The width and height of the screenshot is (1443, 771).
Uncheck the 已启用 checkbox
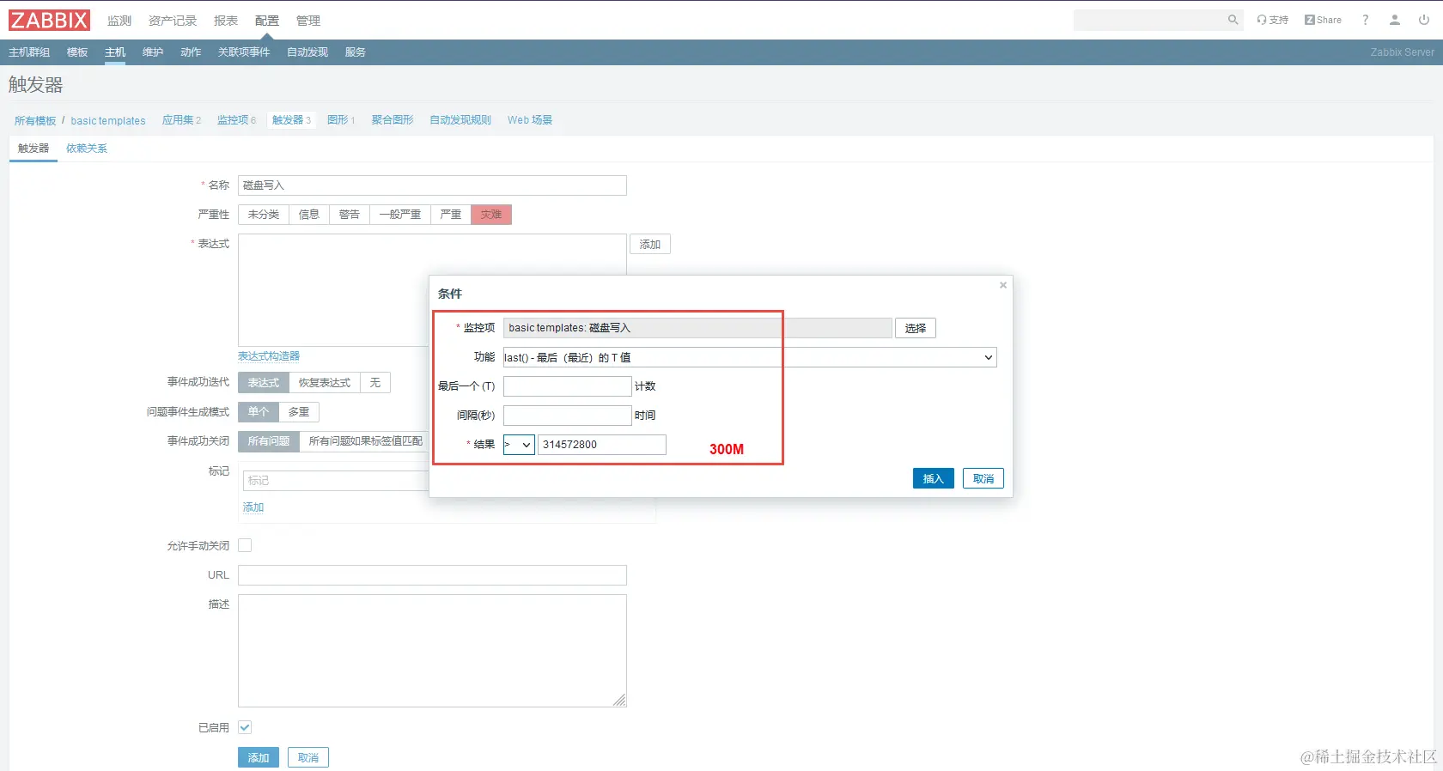245,727
